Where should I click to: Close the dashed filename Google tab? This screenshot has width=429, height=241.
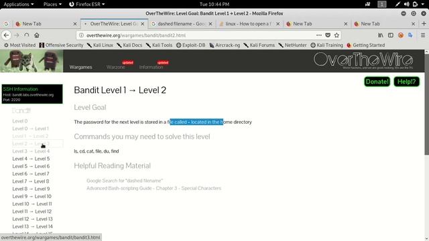coord(210,24)
